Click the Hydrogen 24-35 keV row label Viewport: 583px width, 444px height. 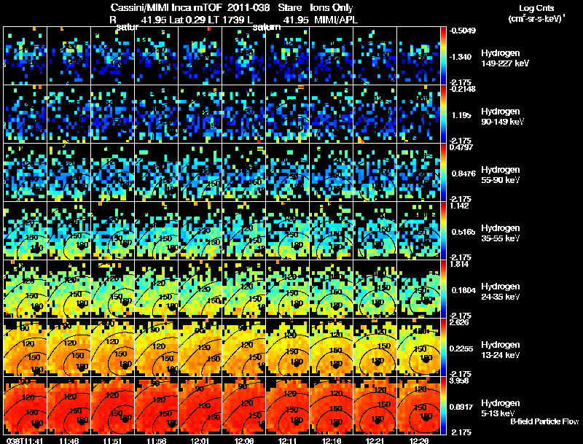500,292
